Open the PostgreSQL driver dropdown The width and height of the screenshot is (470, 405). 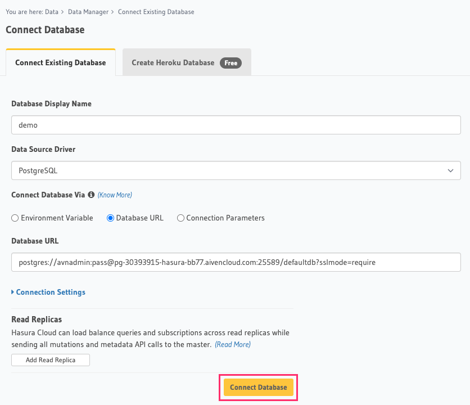pyautogui.click(x=236, y=170)
